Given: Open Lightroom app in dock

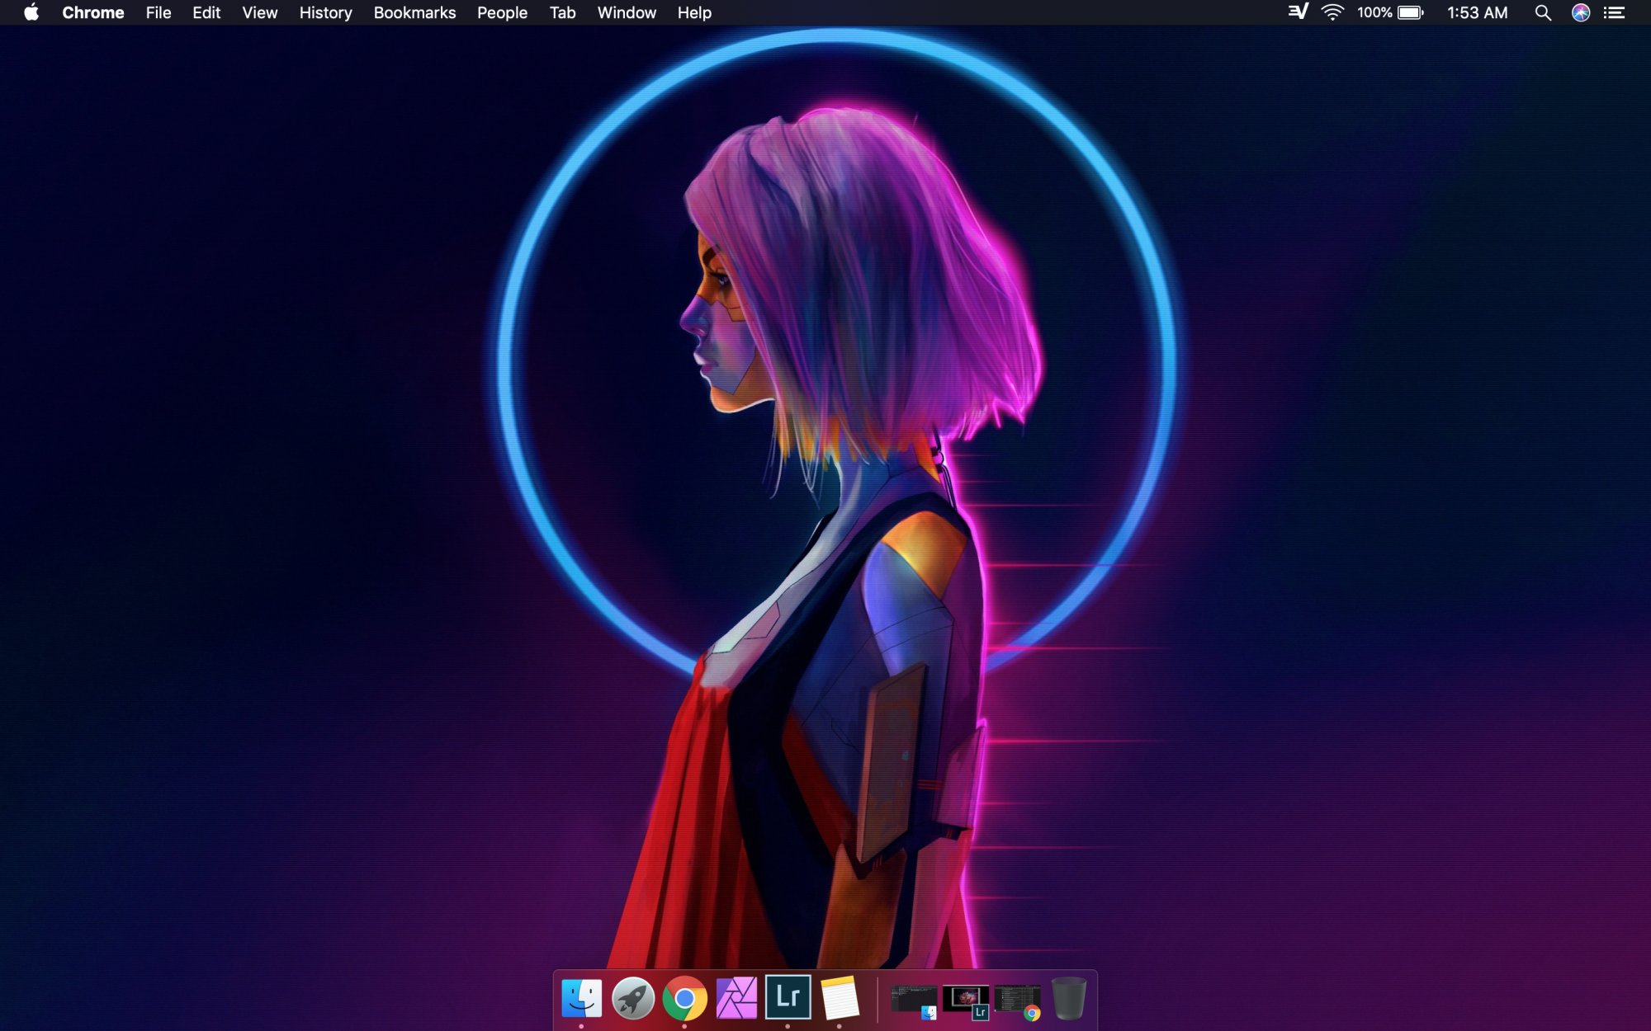Looking at the screenshot, I should [788, 997].
